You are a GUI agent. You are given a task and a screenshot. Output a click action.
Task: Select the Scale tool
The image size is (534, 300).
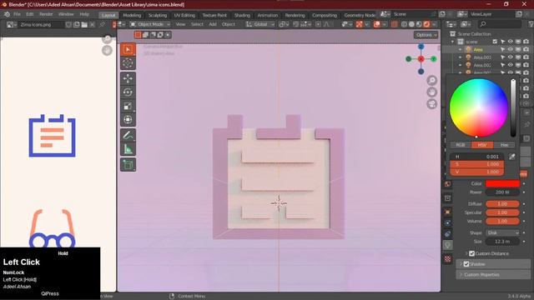128,106
